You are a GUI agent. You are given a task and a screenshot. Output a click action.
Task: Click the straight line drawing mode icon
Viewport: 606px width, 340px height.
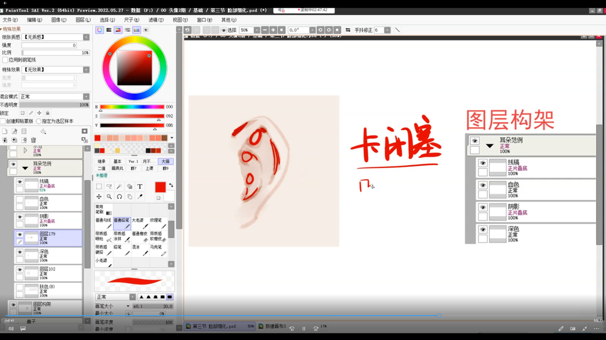point(397,30)
